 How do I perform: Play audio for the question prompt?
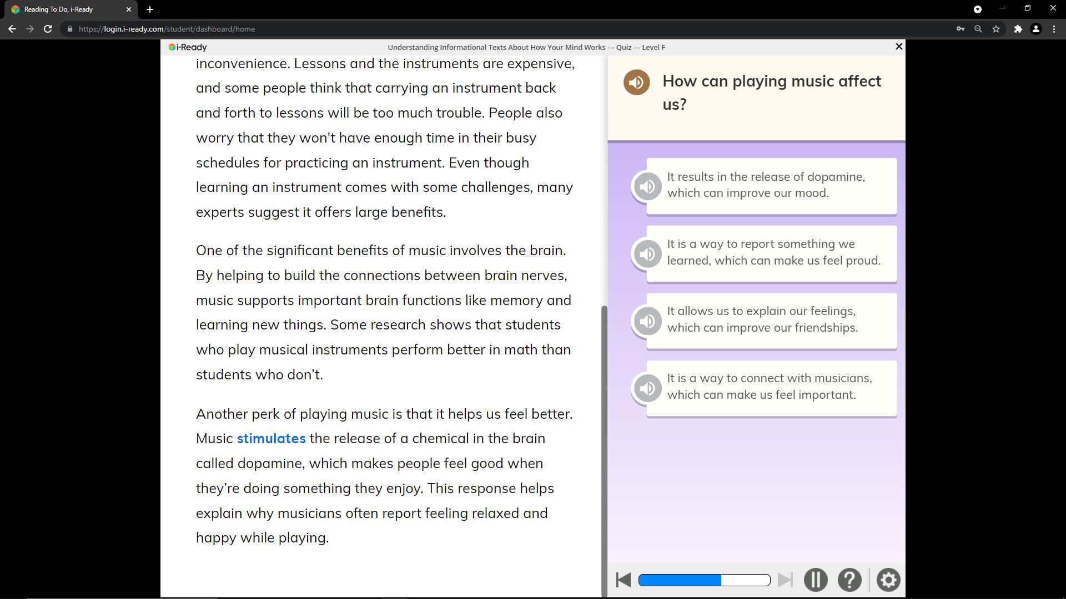[636, 82]
